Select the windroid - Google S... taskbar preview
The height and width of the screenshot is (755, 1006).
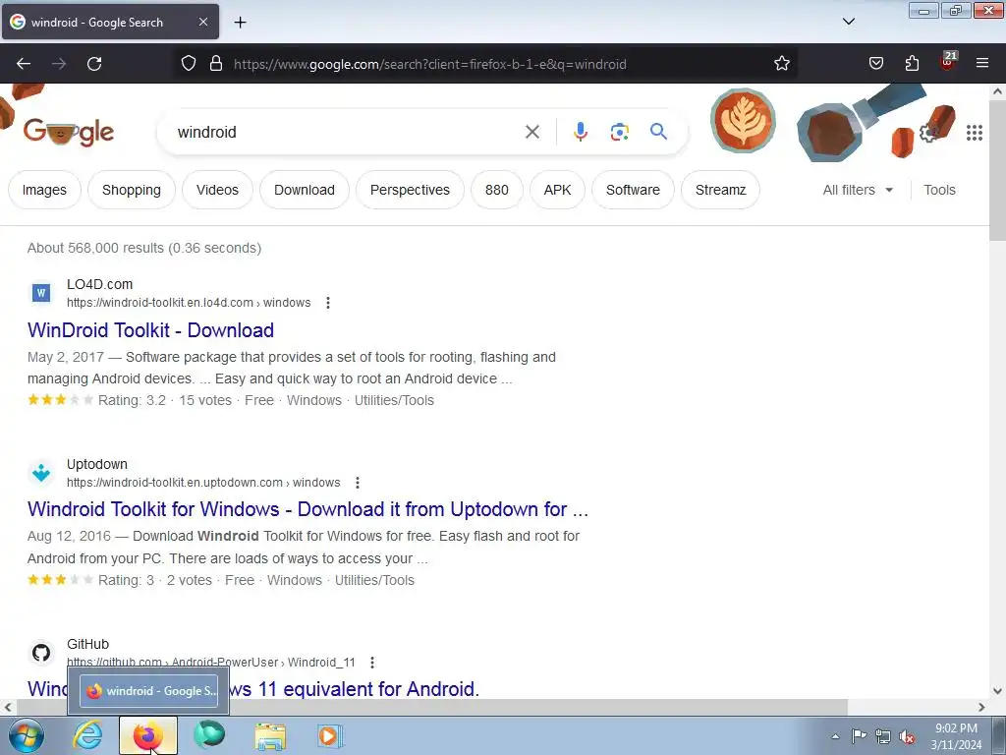click(149, 691)
